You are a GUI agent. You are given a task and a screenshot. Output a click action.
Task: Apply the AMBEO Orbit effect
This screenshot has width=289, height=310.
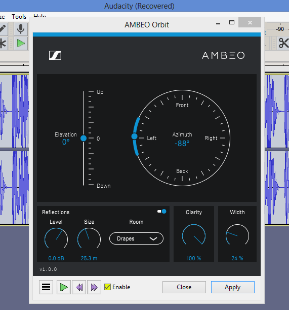tap(233, 287)
